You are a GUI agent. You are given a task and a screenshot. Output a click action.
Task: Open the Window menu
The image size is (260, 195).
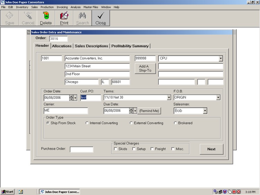[106, 7]
